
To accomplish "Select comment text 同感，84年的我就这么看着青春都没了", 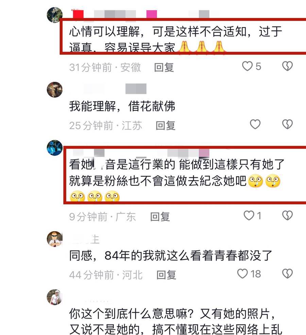I will (x=171, y=255).
